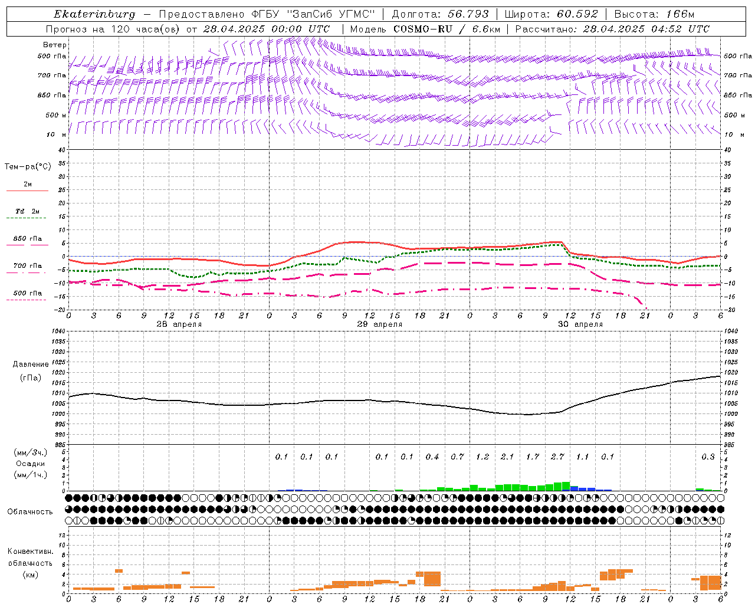Screen dimensions: 755x604
Task: Click the '(гПа)' unit label under Давление
Action: pyautogui.click(x=31, y=378)
